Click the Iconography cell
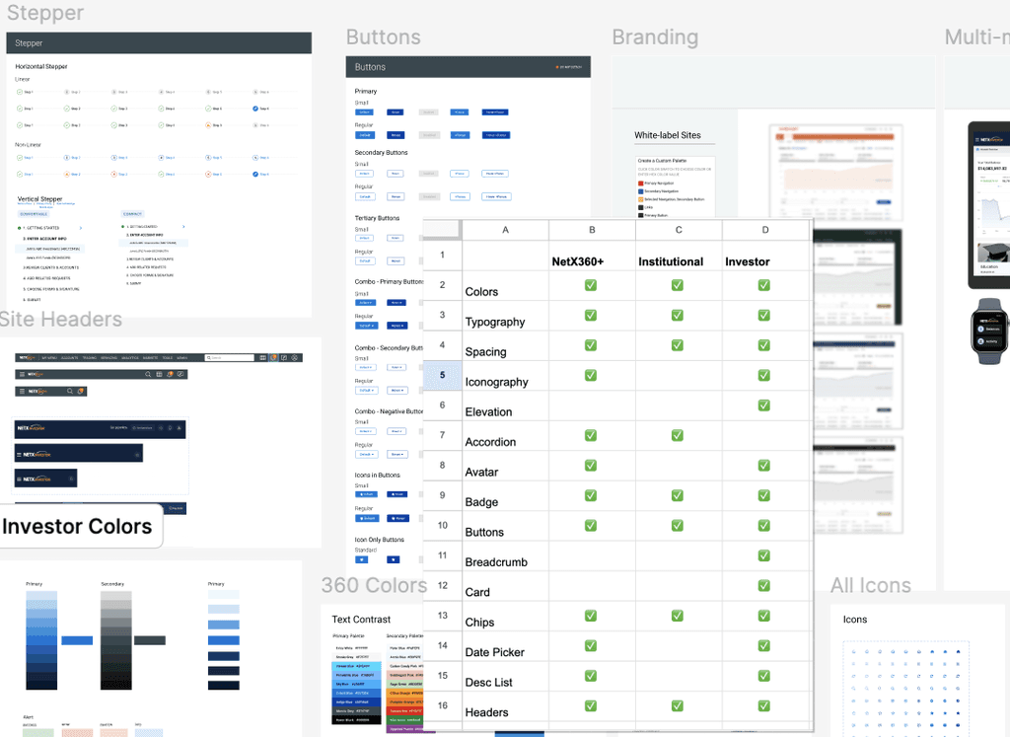 (506, 376)
